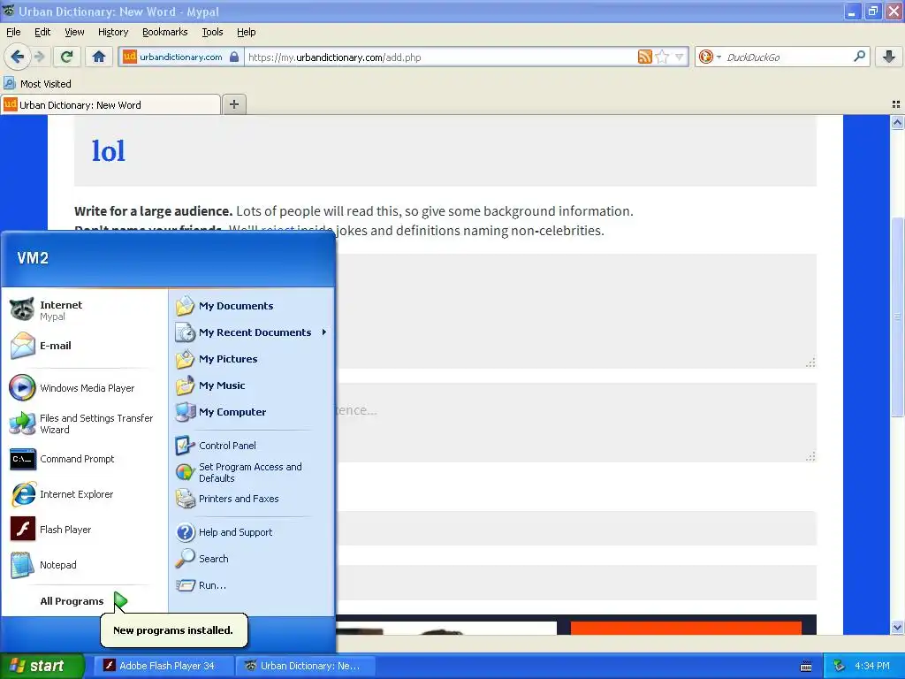Expand All Programs
Screen dimensions: 905x679
[84, 601]
